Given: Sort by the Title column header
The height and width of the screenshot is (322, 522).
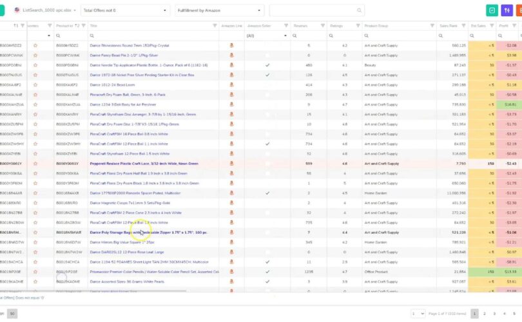Looking at the screenshot, I should [93, 26].
